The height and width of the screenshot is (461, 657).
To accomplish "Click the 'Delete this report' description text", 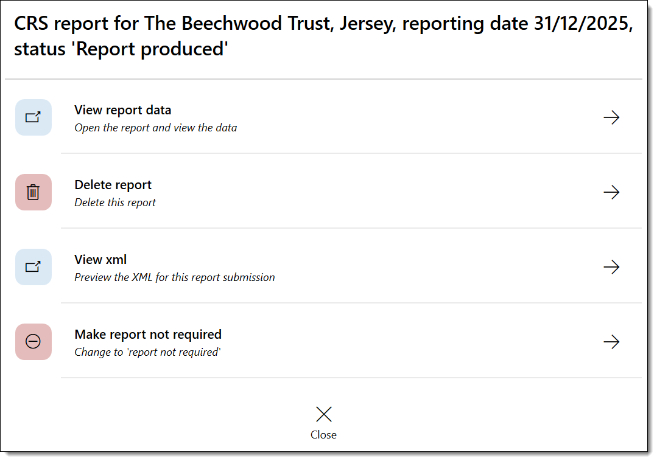I will [115, 203].
